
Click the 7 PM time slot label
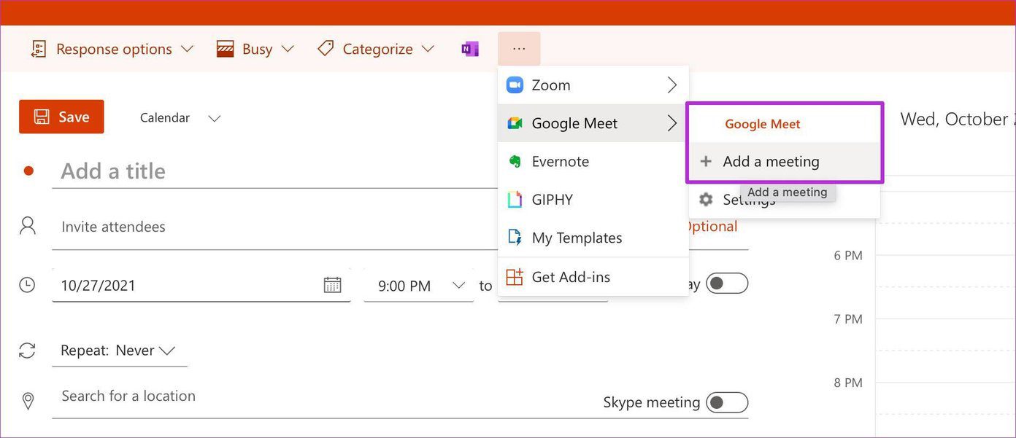pos(848,319)
